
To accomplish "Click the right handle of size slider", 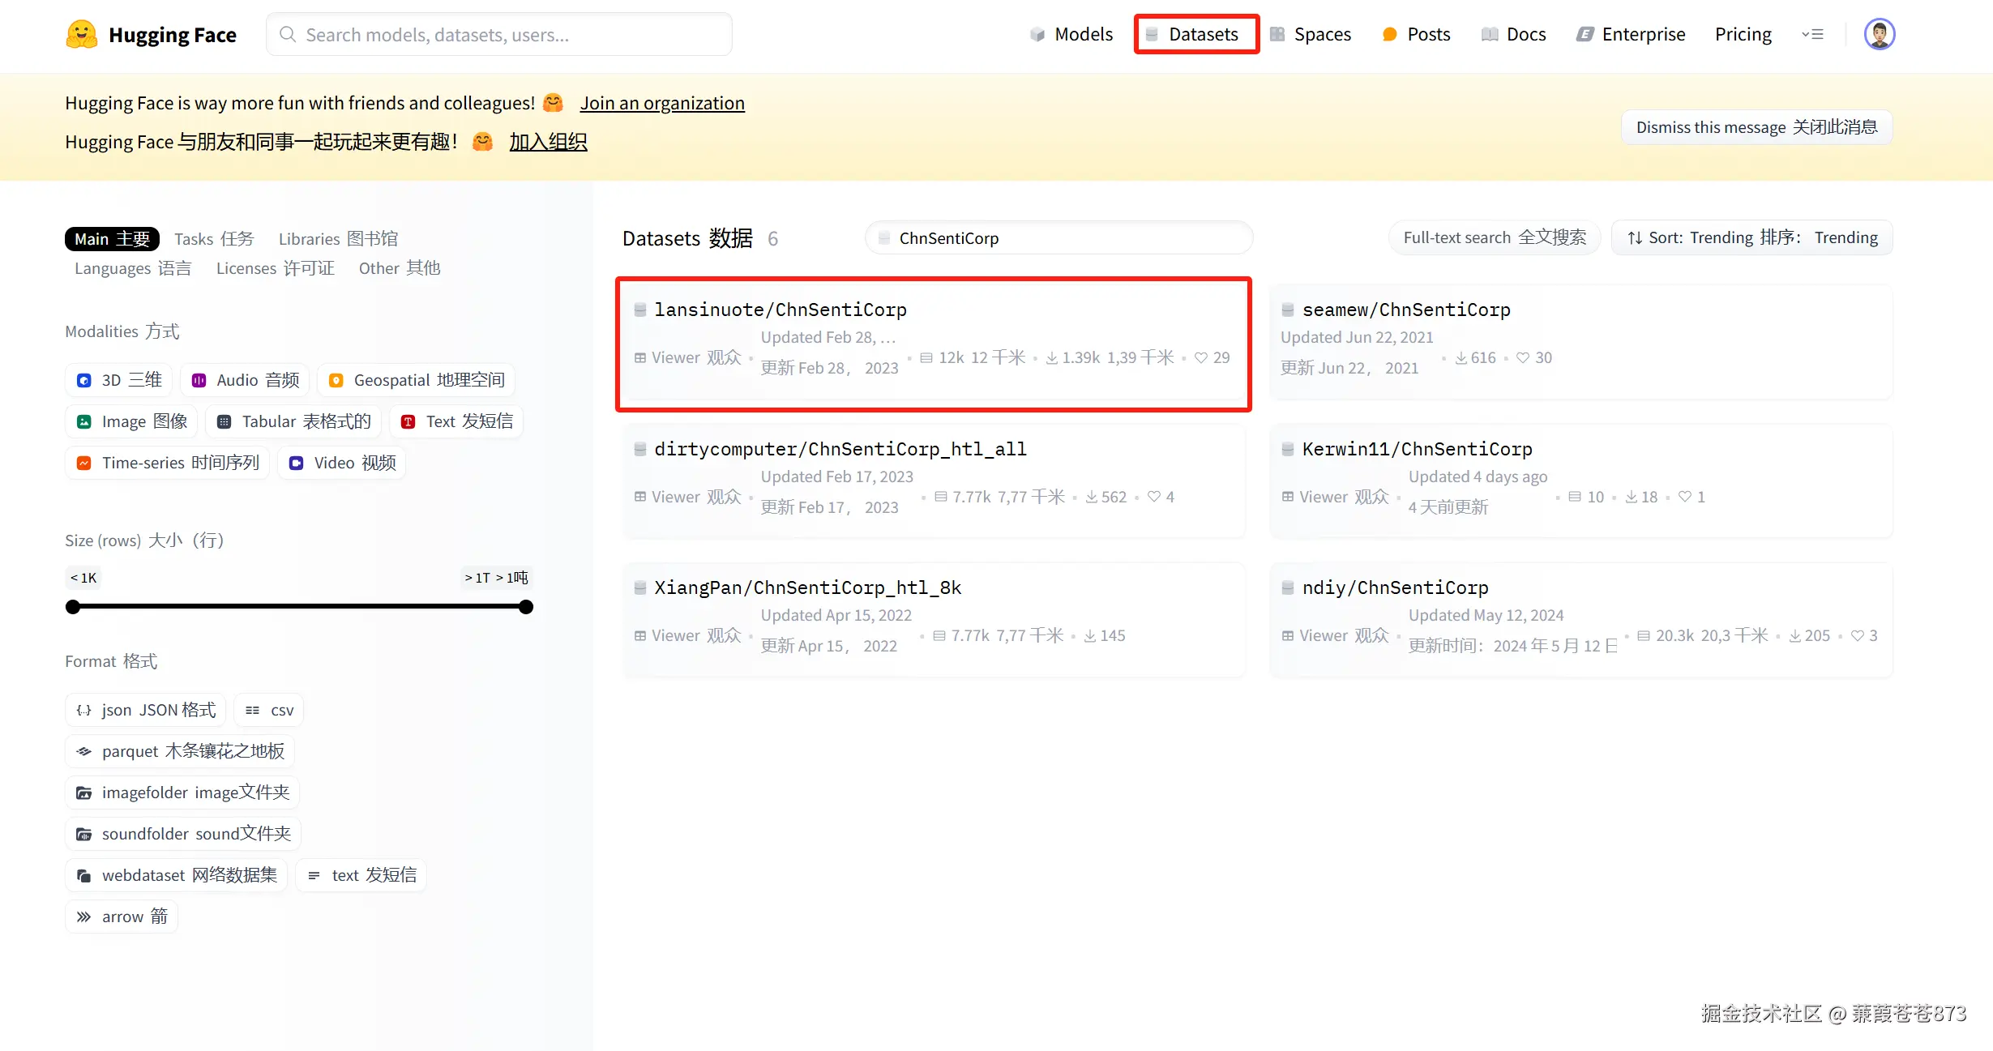I will 526,607.
